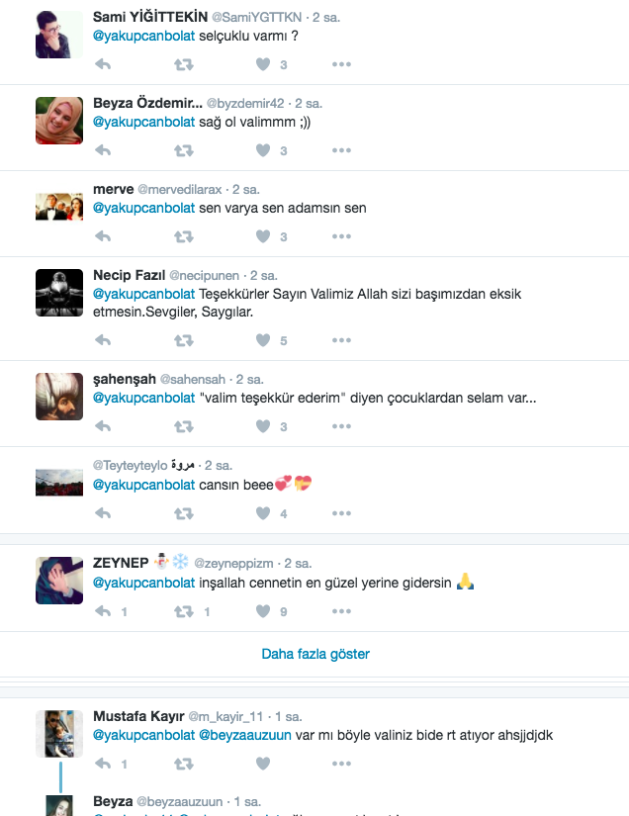This screenshot has width=629, height=816.
Task: Click Daha fazla göster link
Action: click(x=315, y=654)
